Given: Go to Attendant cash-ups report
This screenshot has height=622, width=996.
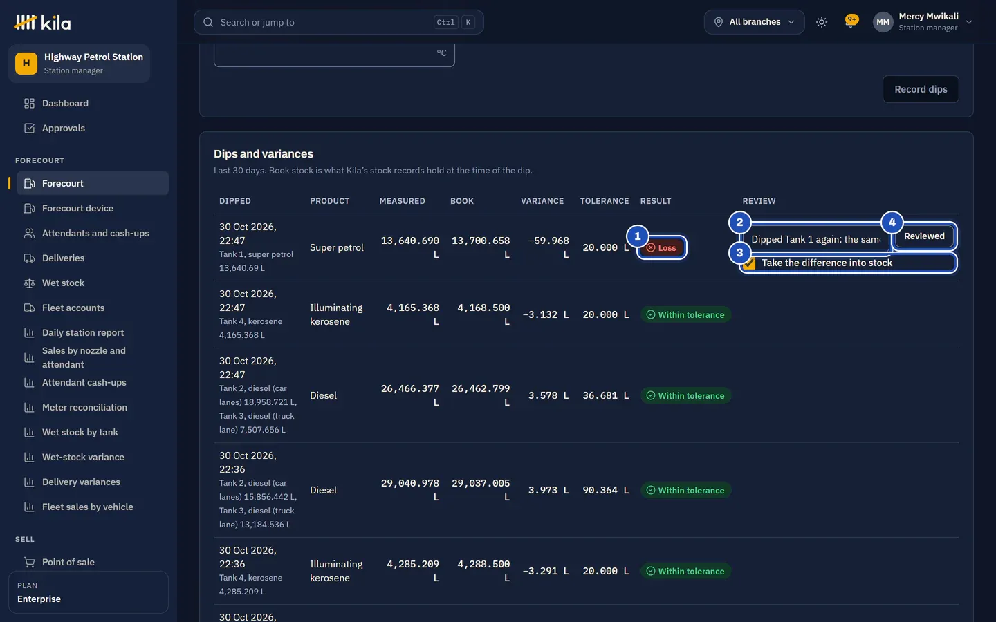Looking at the screenshot, I should coord(93,383).
